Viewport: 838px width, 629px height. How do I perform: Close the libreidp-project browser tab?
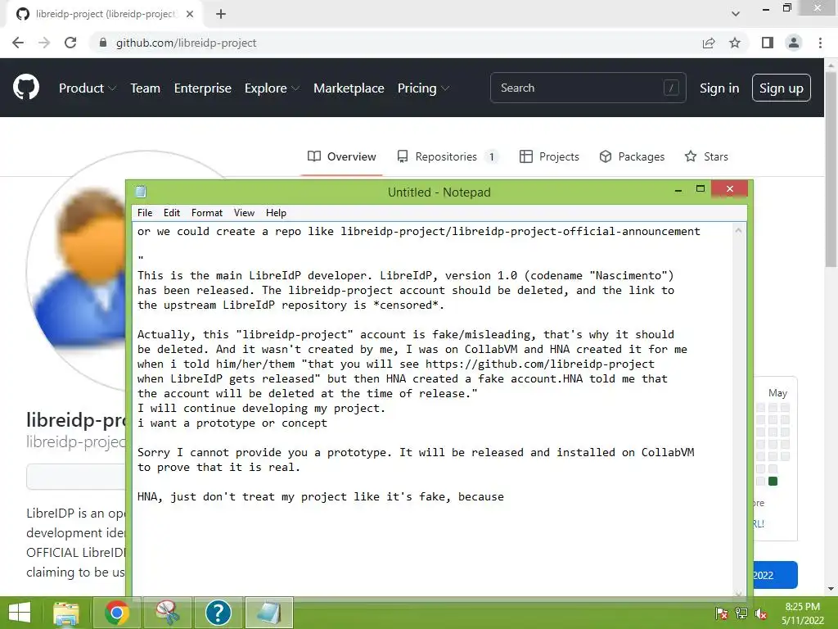[190, 14]
